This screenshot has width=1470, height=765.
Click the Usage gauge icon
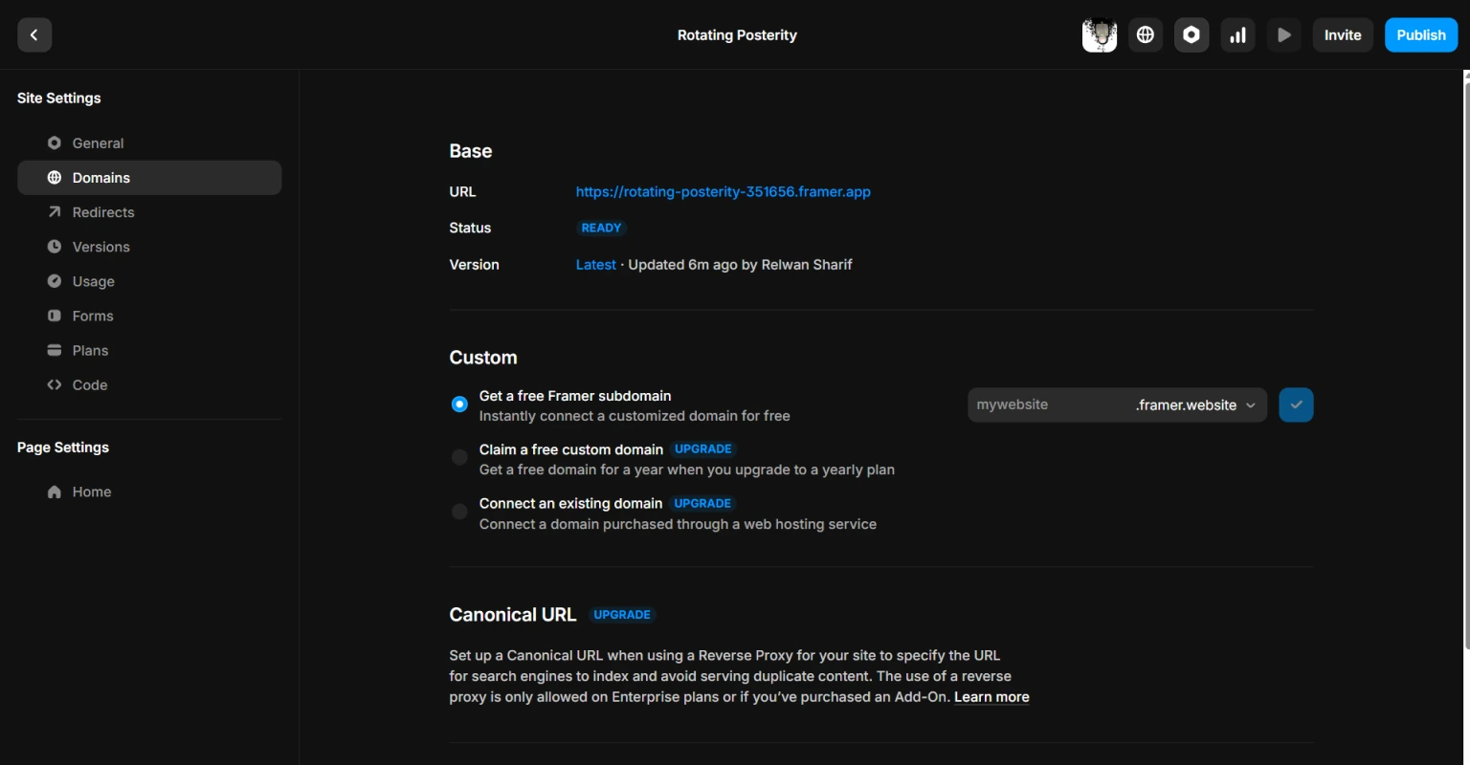tap(55, 281)
